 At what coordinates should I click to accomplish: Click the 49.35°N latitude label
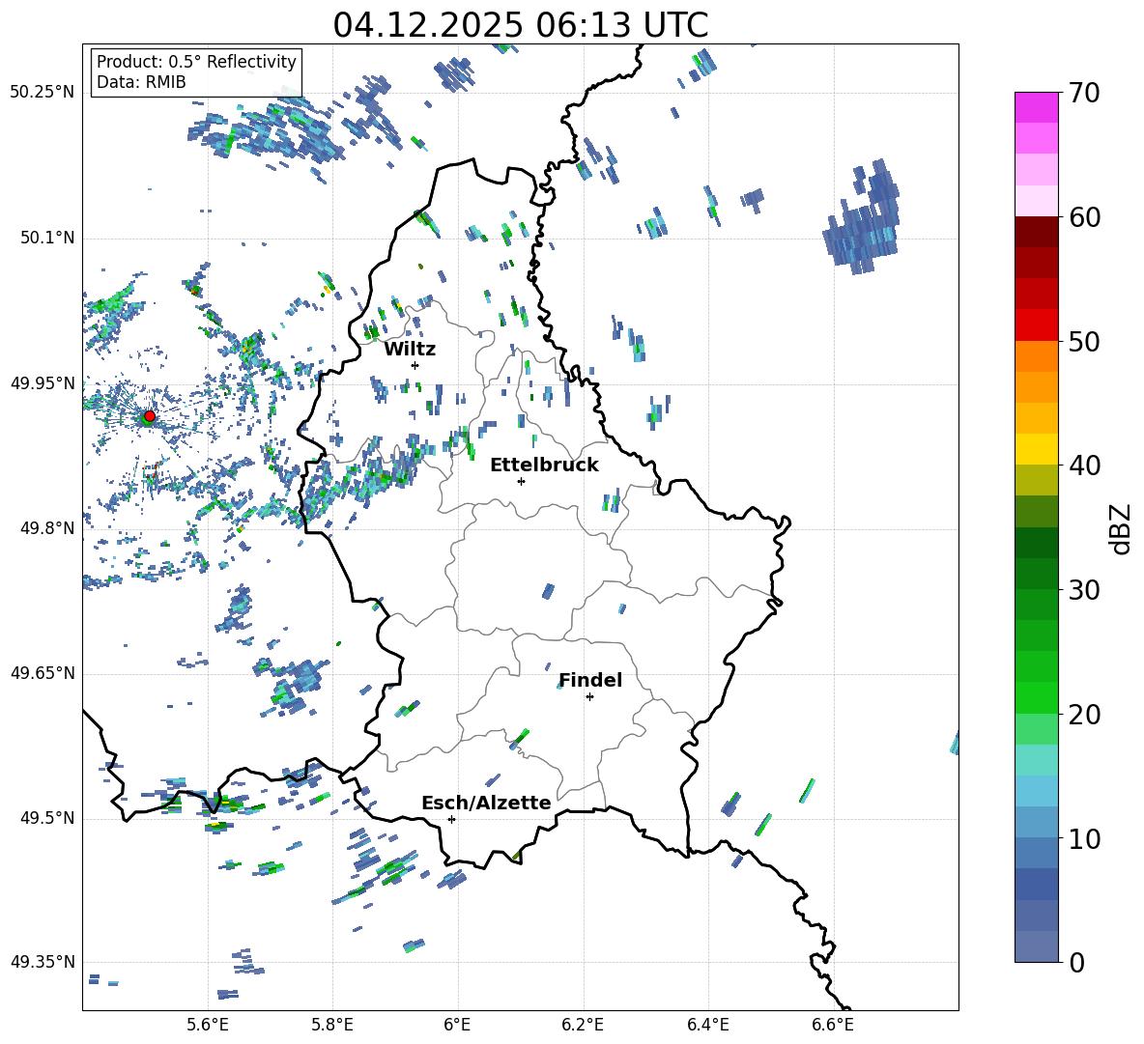tap(42, 962)
